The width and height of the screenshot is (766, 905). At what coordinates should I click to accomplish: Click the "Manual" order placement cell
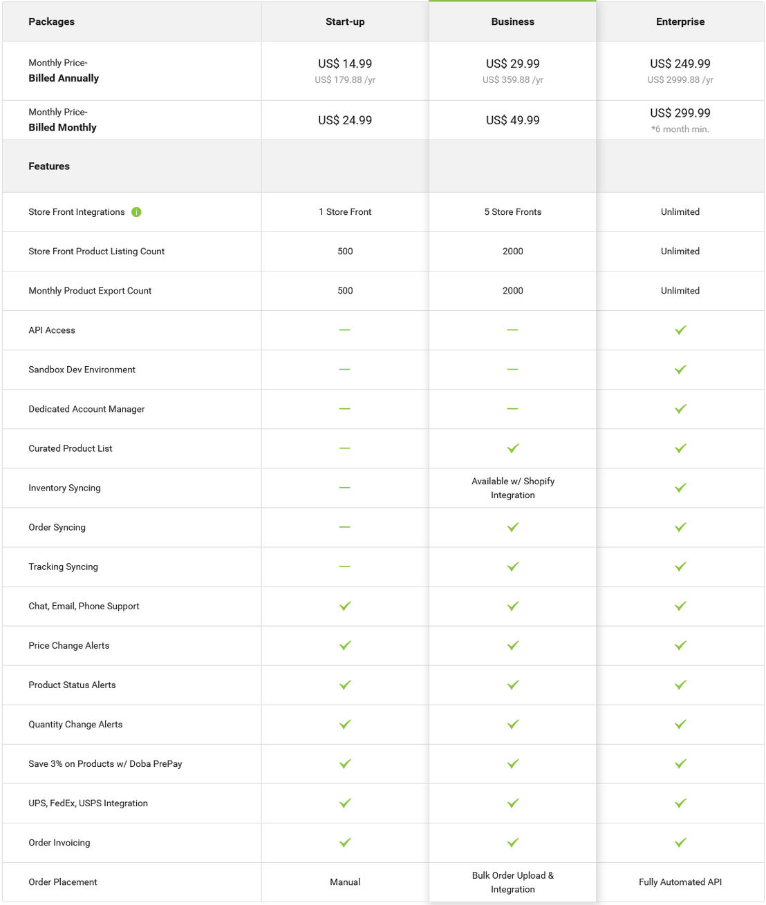tap(345, 882)
